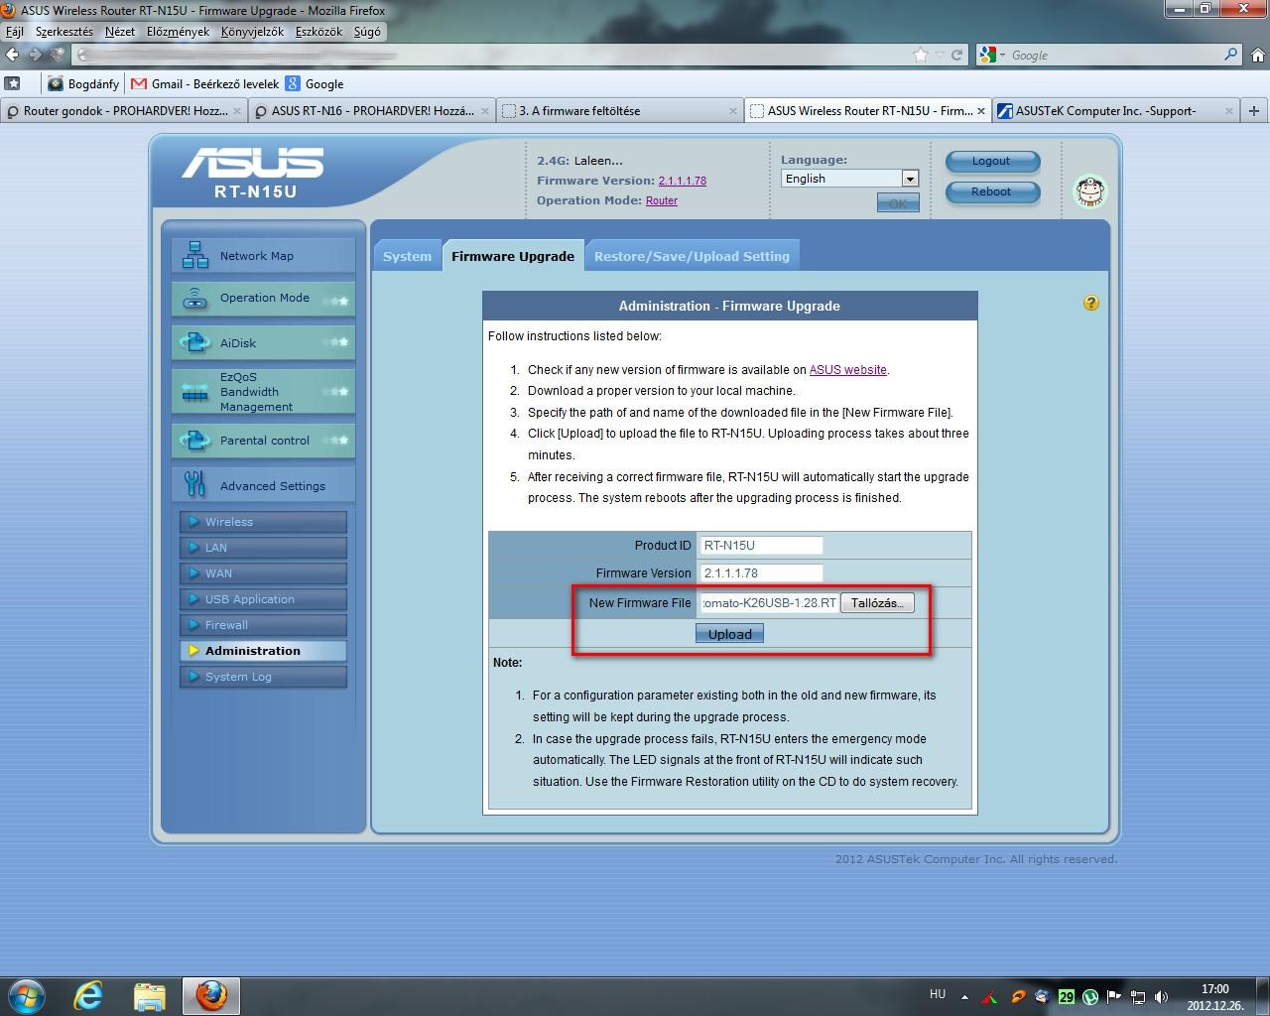Click the Reboot button
The width and height of the screenshot is (1270, 1016).
click(x=991, y=191)
